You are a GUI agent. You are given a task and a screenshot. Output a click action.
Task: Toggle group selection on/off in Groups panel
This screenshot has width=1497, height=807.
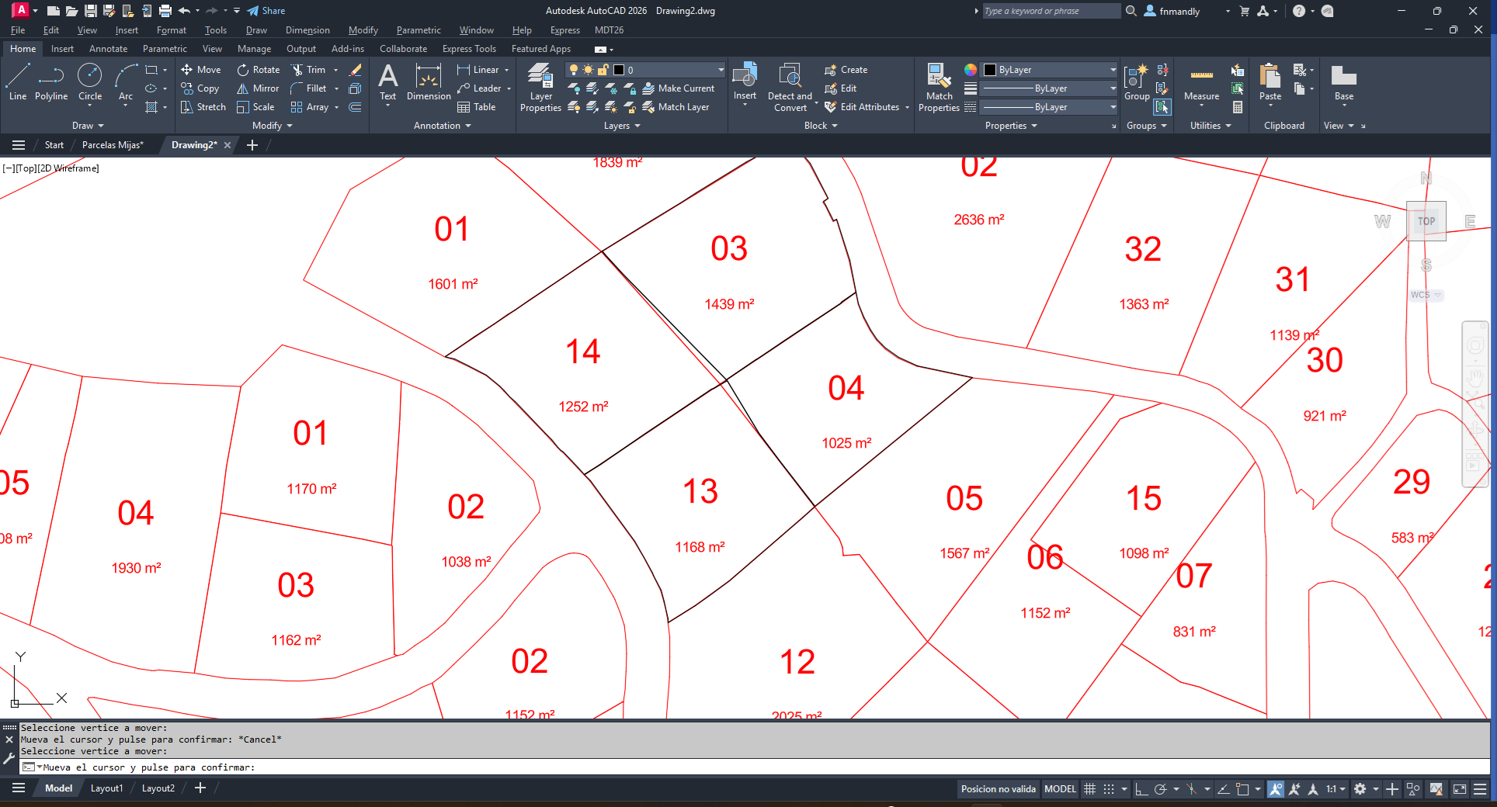[1162, 107]
